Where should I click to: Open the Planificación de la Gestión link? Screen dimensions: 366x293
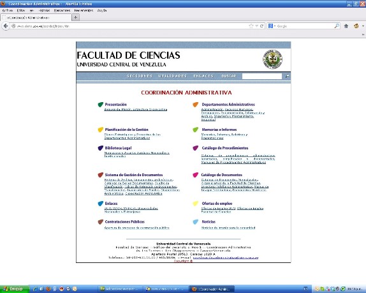[126, 130]
